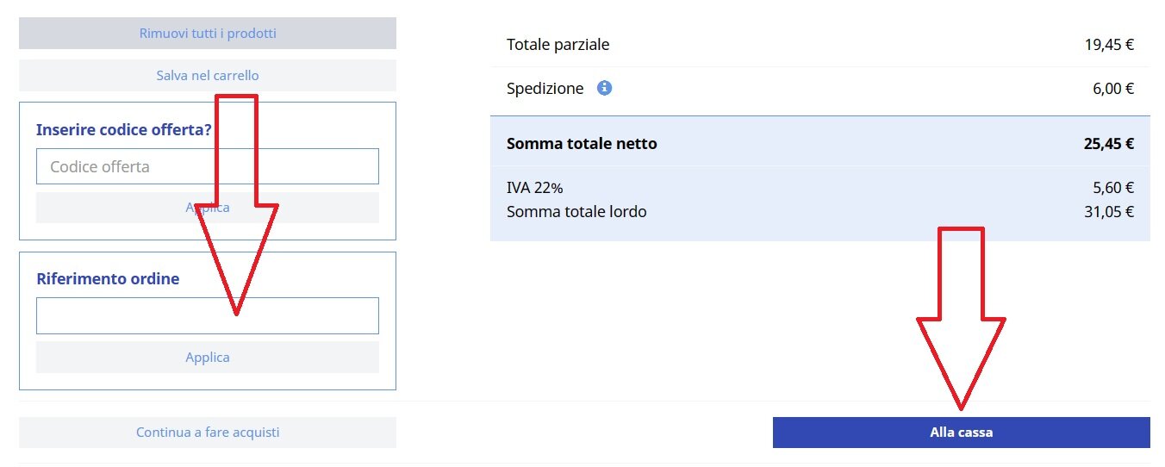Screen dimensions: 1165x467
Task: Click the 'Somma totale lordo' label
Action: [x=576, y=211]
